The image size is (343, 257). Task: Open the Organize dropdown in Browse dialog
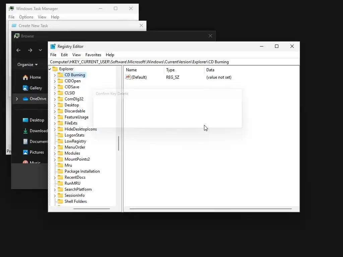point(27,65)
